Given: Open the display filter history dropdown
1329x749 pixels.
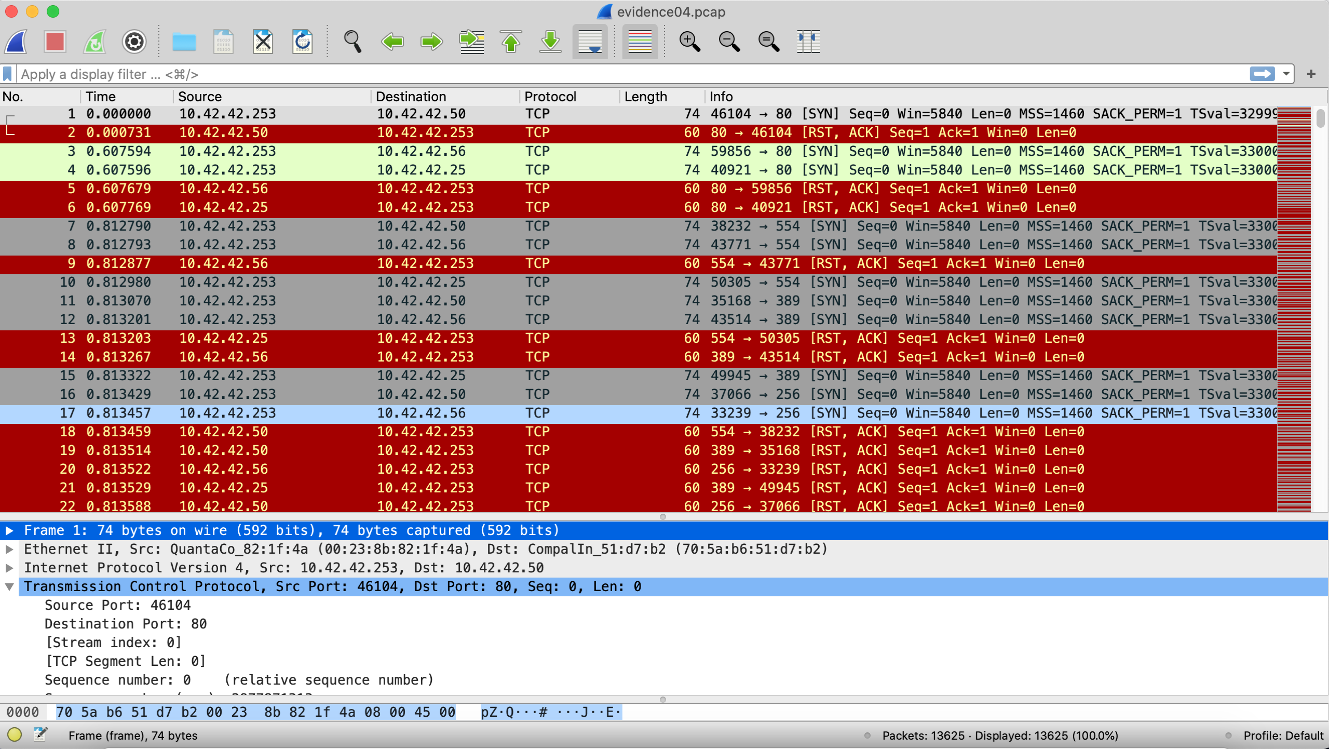Looking at the screenshot, I should (x=1286, y=74).
